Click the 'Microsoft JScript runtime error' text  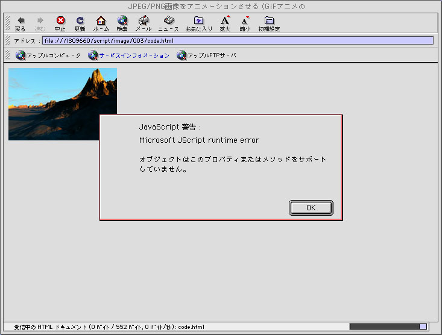tap(199, 140)
